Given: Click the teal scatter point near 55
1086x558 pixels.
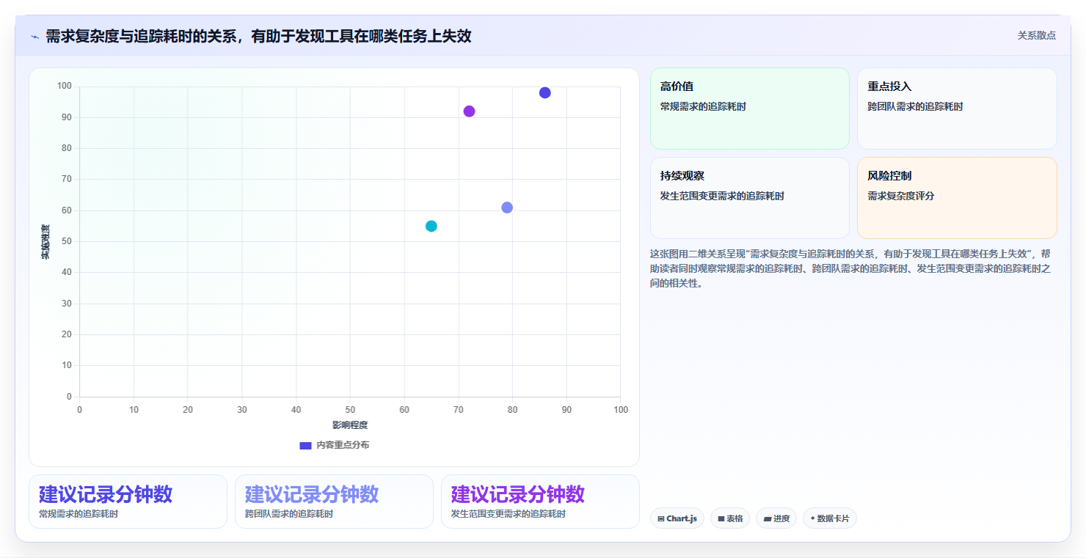Looking at the screenshot, I should click(431, 226).
